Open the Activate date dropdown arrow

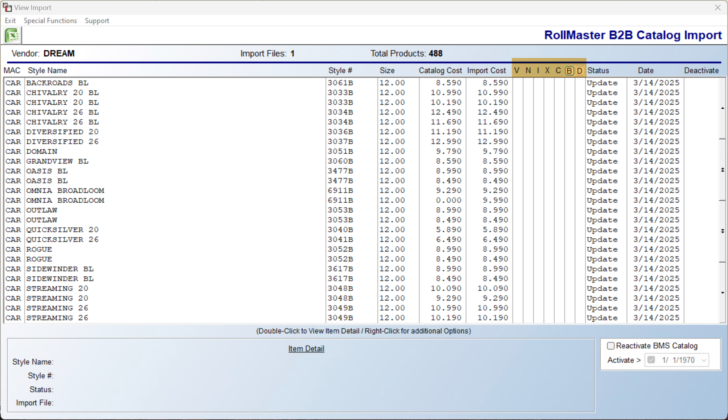click(704, 360)
